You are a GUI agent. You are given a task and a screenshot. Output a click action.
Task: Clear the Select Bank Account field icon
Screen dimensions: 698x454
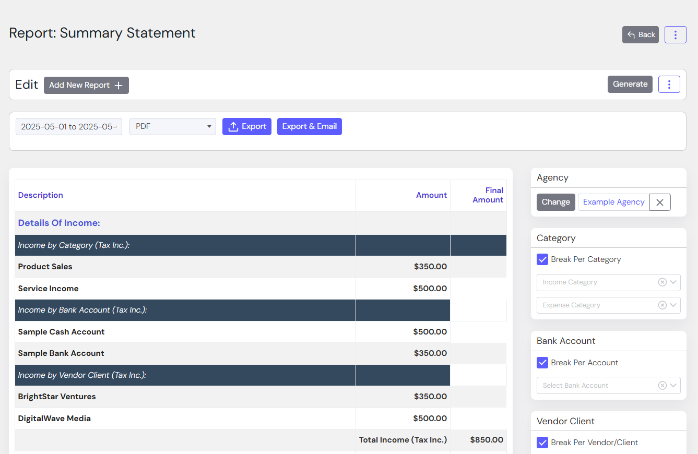(x=662, y=386)
